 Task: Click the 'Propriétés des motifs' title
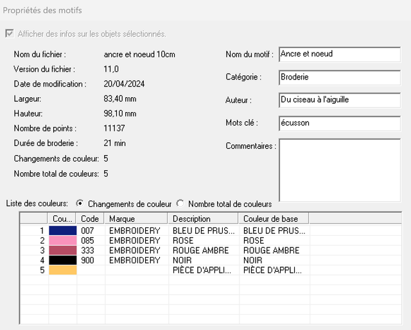(42, 10)
